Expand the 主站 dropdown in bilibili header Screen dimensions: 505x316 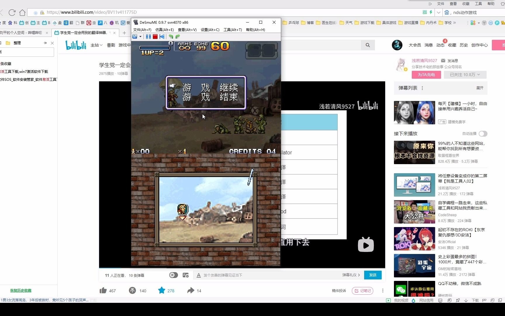pos(96,45)
